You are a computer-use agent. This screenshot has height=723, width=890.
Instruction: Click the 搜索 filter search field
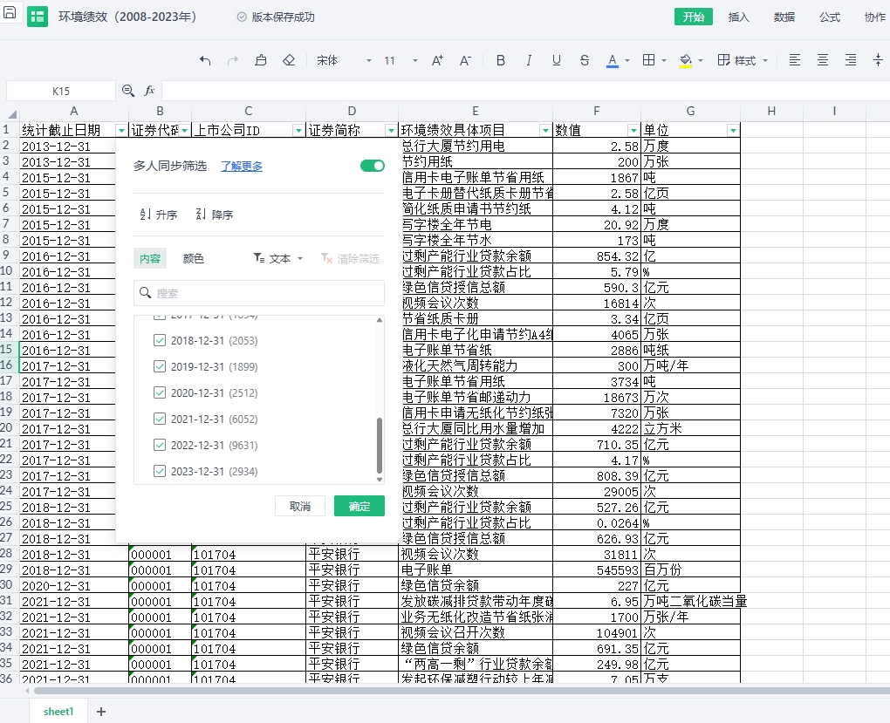[259, 293]
